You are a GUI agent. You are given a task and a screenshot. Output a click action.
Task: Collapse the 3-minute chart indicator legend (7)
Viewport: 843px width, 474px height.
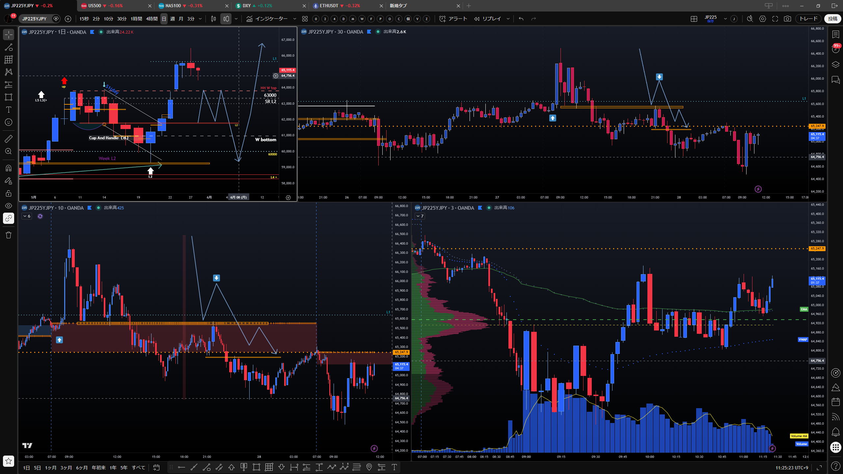point(420,216)
